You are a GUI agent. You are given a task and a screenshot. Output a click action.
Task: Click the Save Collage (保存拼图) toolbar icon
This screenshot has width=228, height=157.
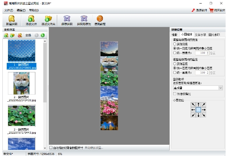coord(67,19)
